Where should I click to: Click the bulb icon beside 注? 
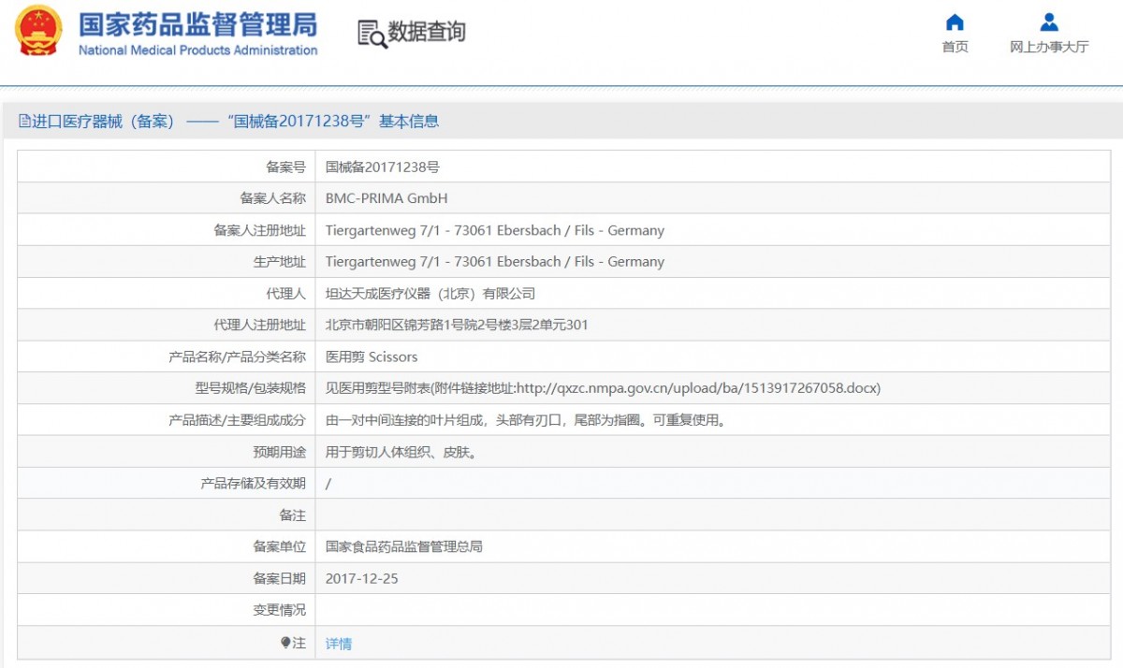[285, 643]
